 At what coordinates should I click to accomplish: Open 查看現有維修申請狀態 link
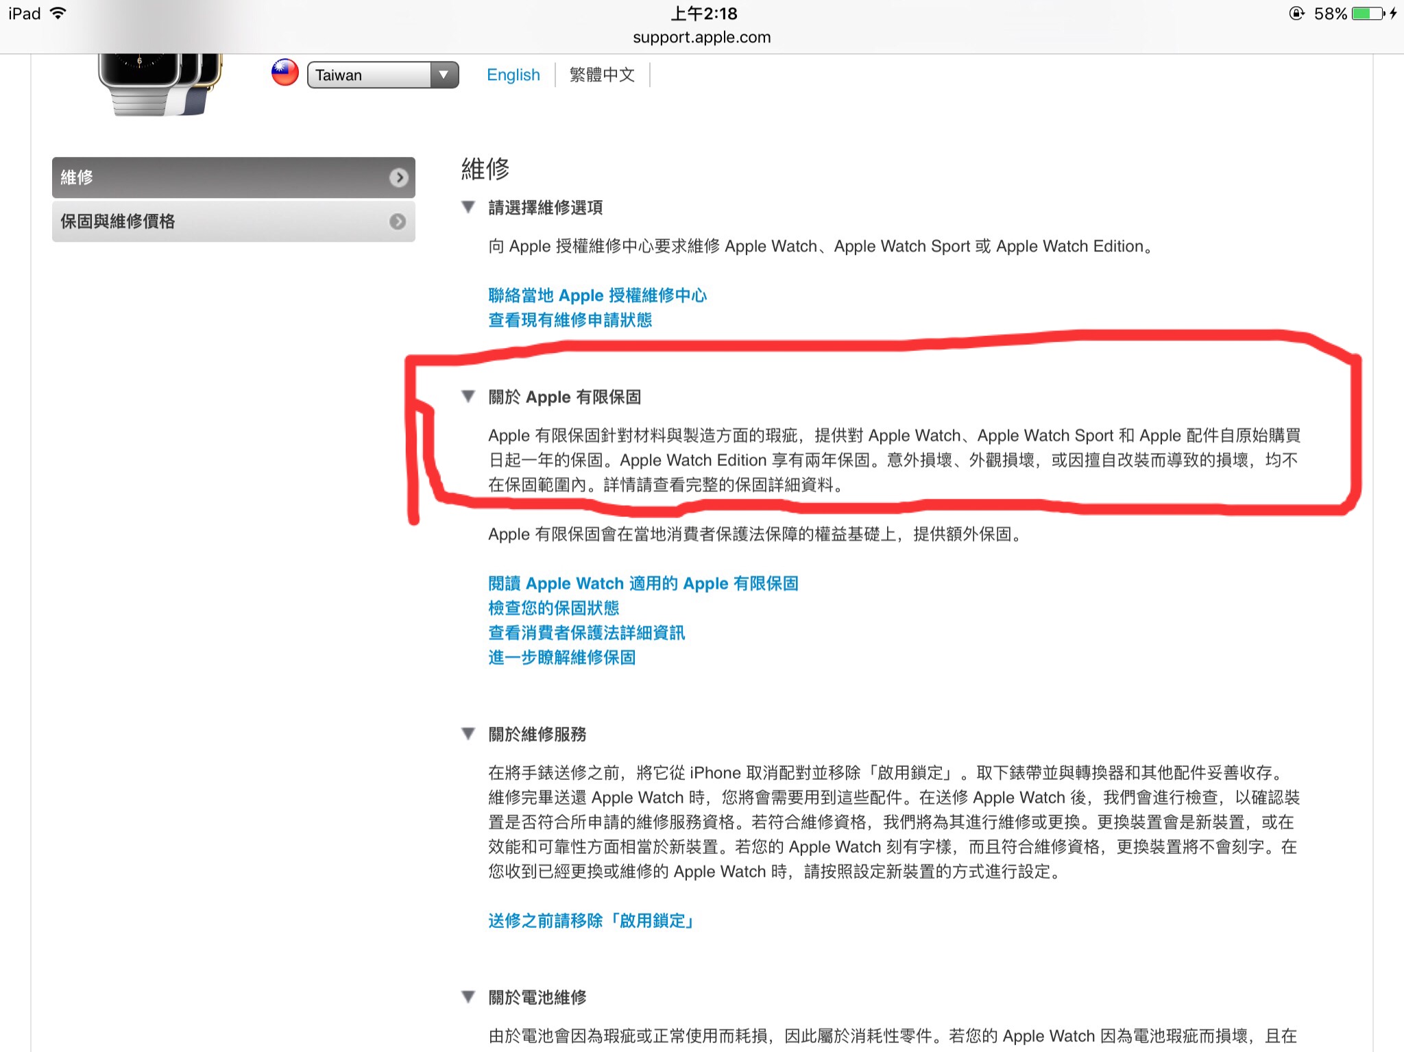570,320
